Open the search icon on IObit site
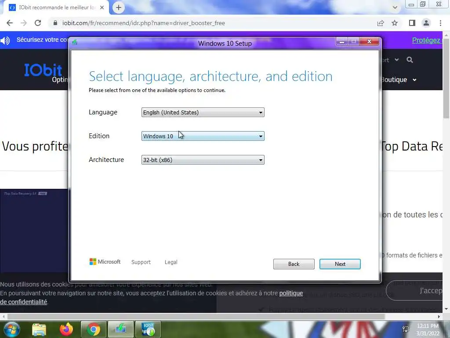This screenshot has height=338, width=450. [410, 60]
